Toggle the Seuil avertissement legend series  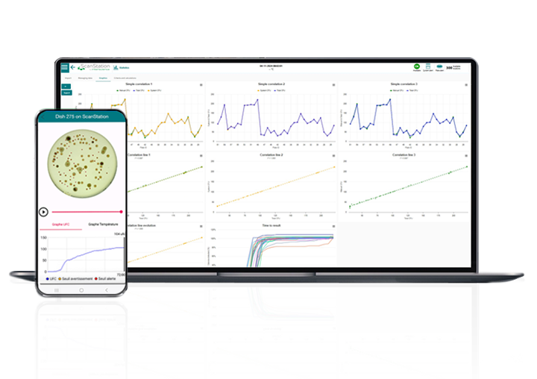[x=78, y=278]
